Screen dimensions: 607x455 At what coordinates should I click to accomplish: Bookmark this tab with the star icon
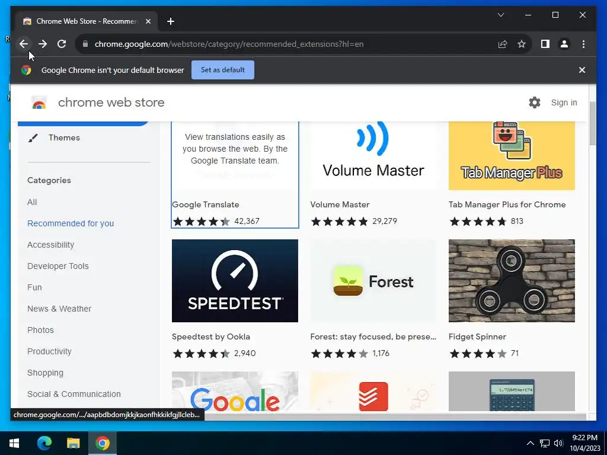[x=522, y=44]
